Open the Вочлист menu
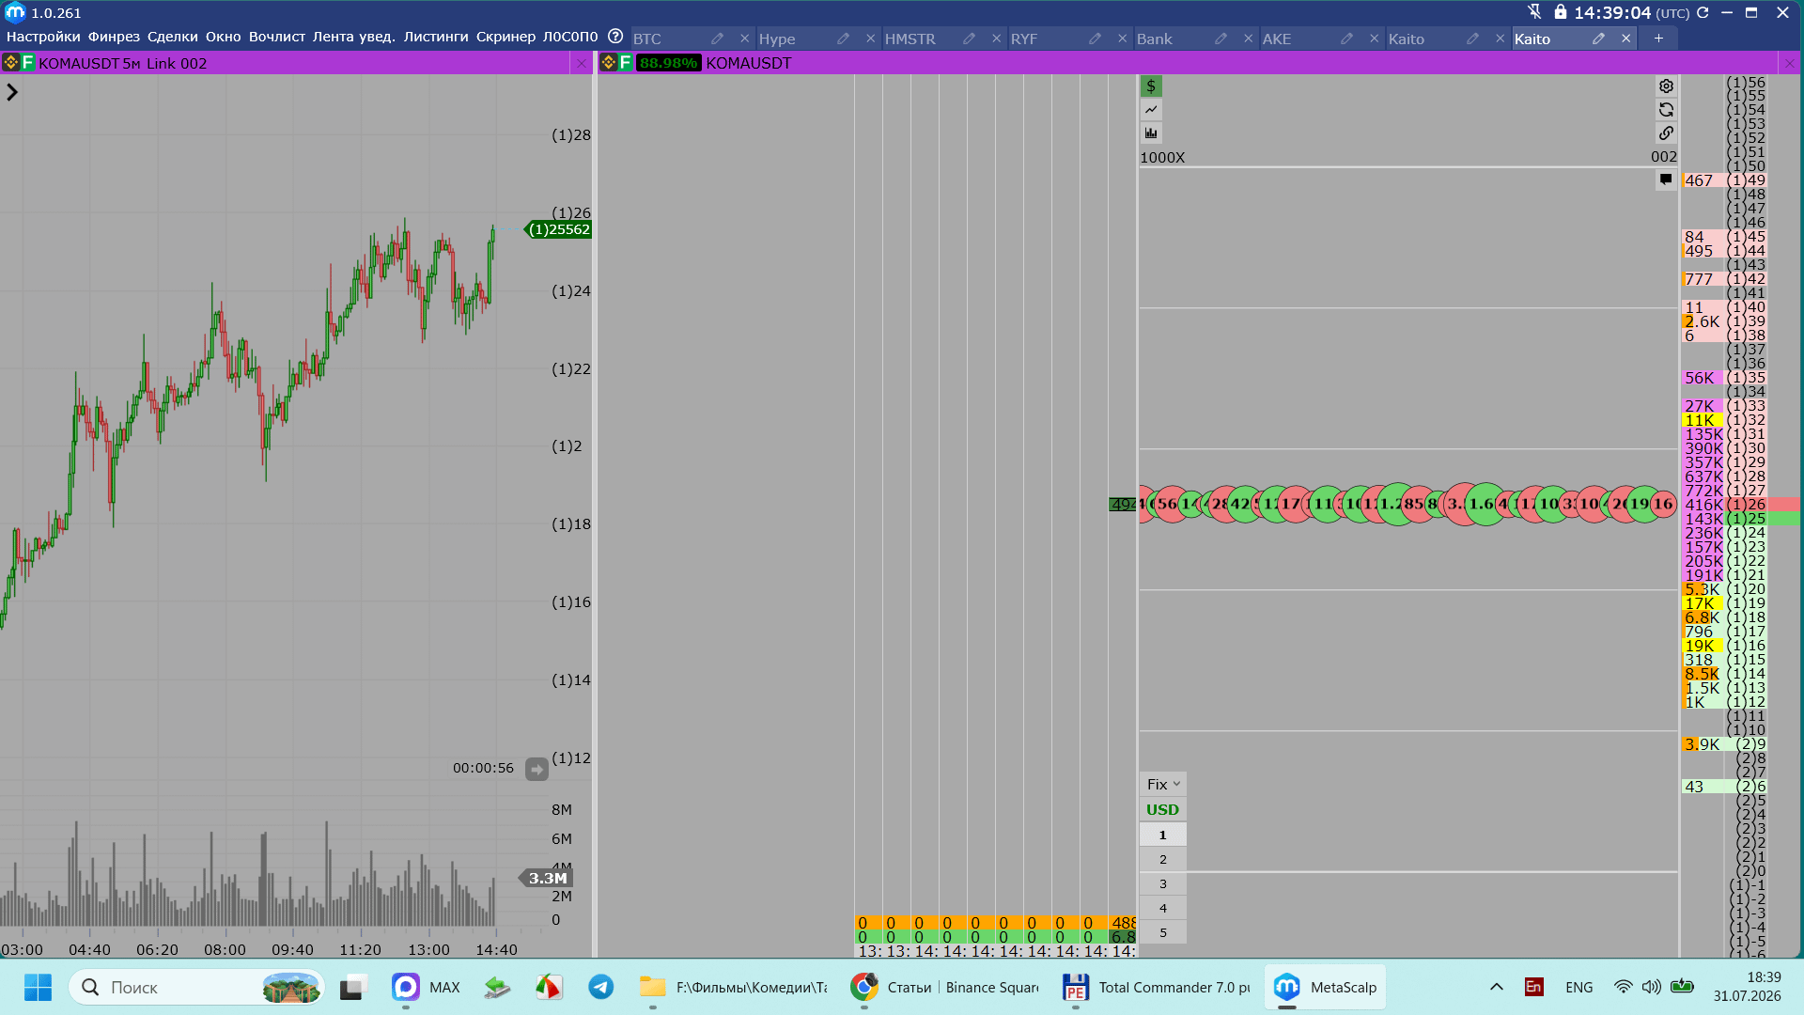 tap(277, 37)
